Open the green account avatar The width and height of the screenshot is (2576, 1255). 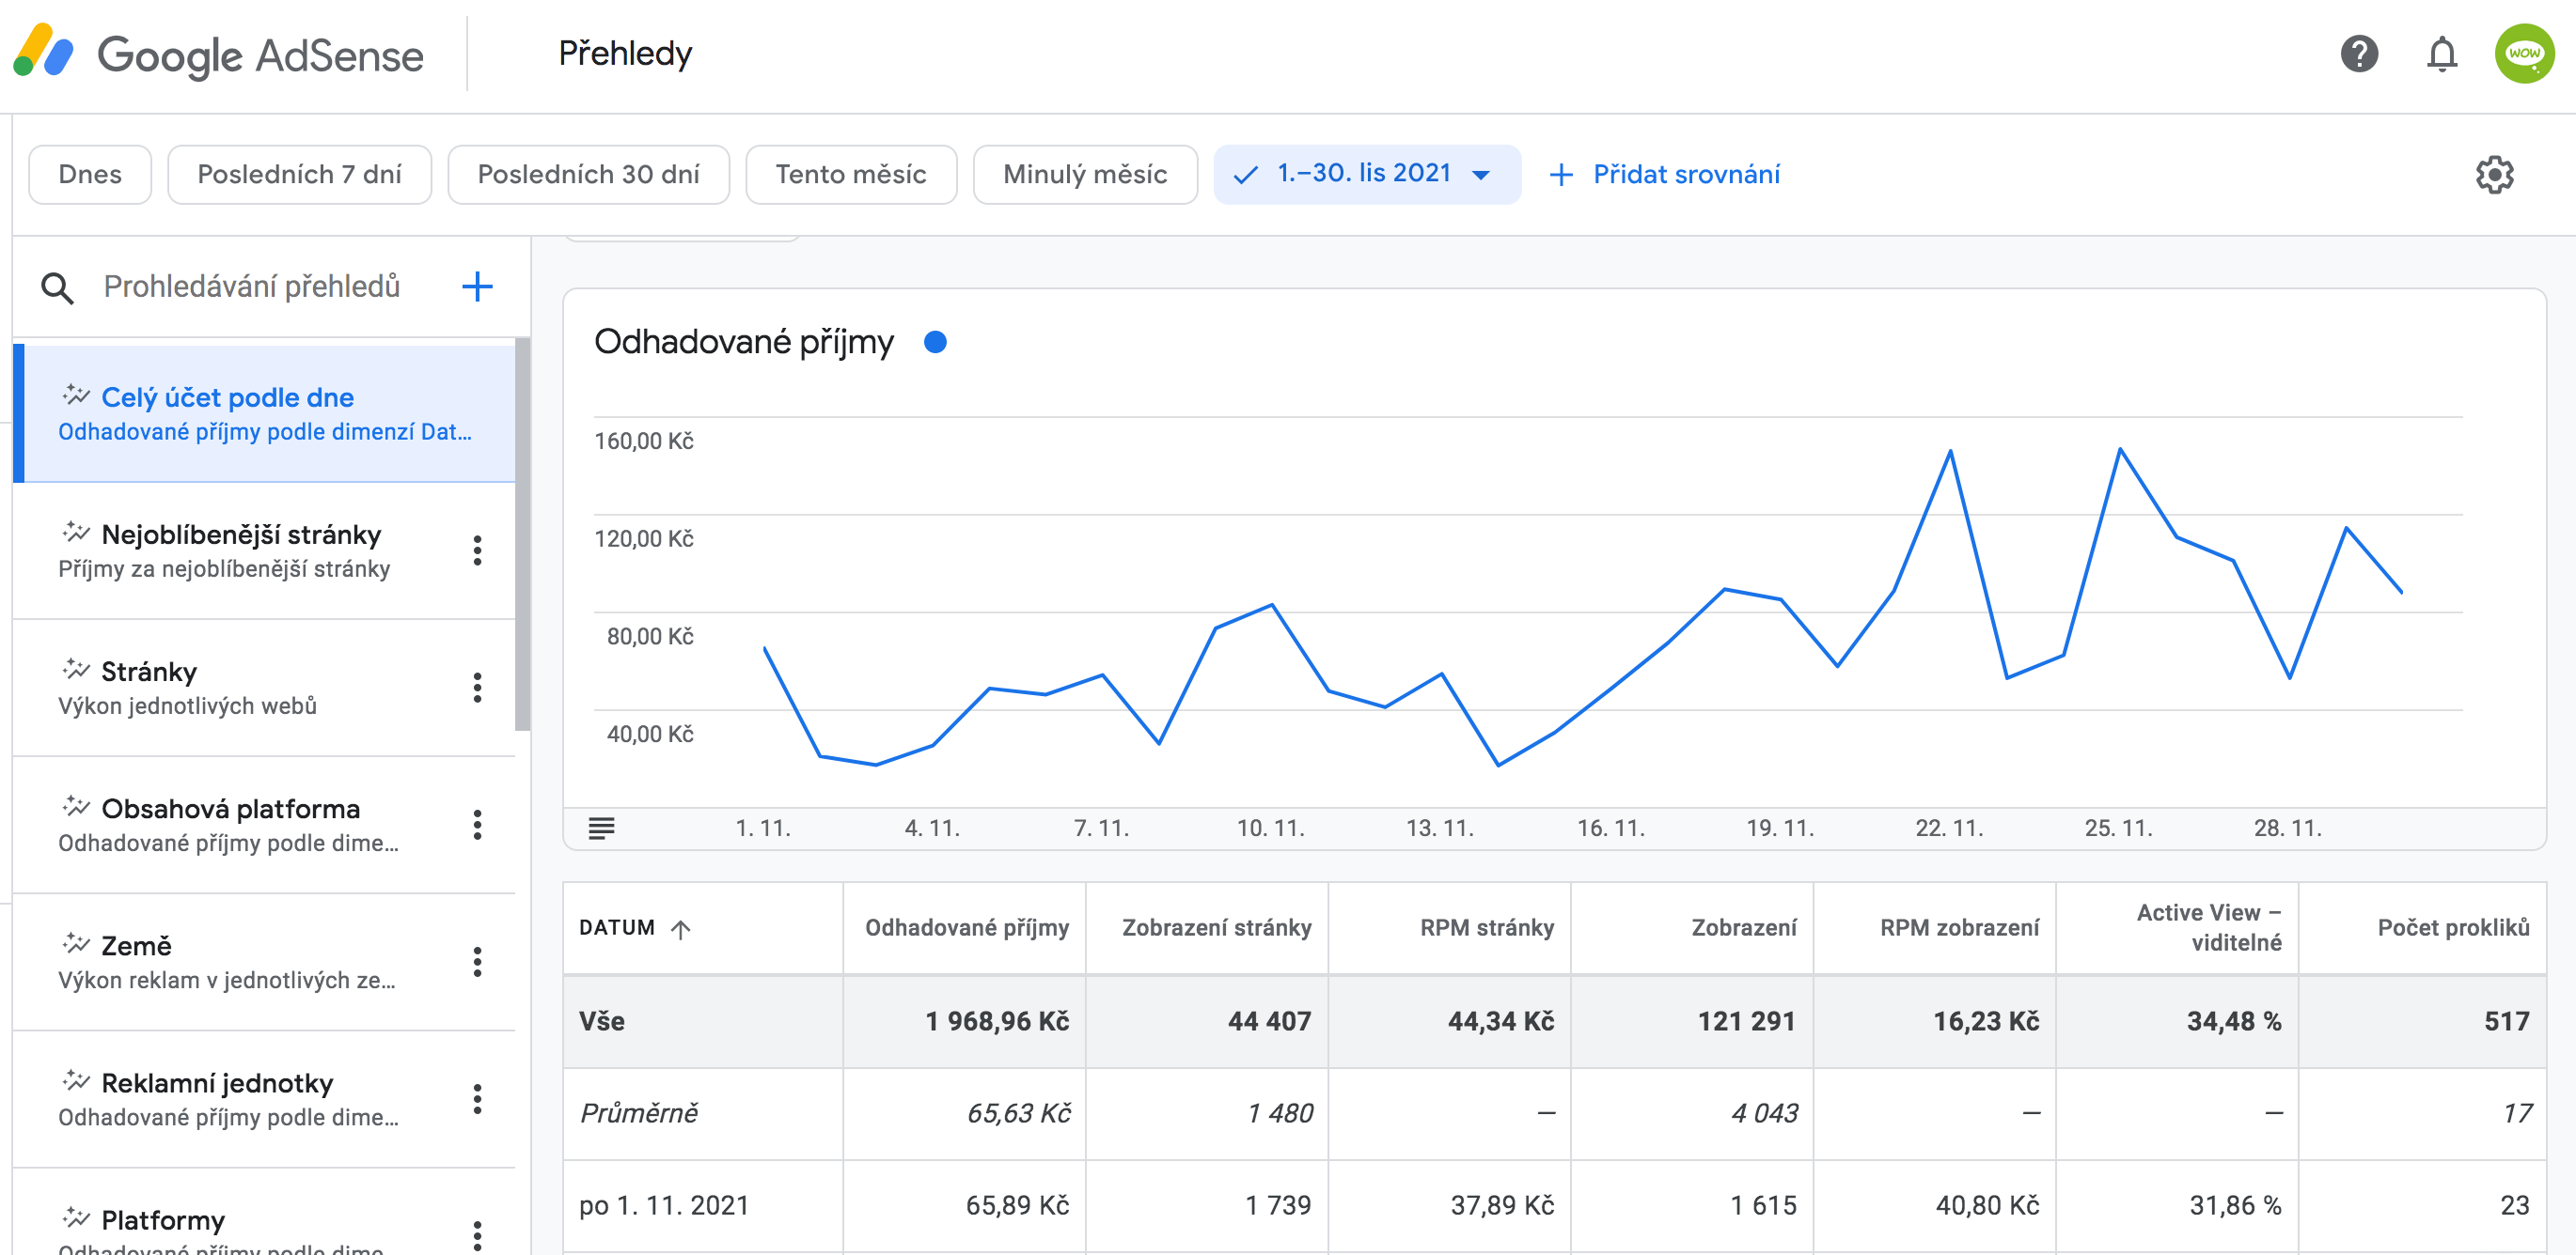2523,54
